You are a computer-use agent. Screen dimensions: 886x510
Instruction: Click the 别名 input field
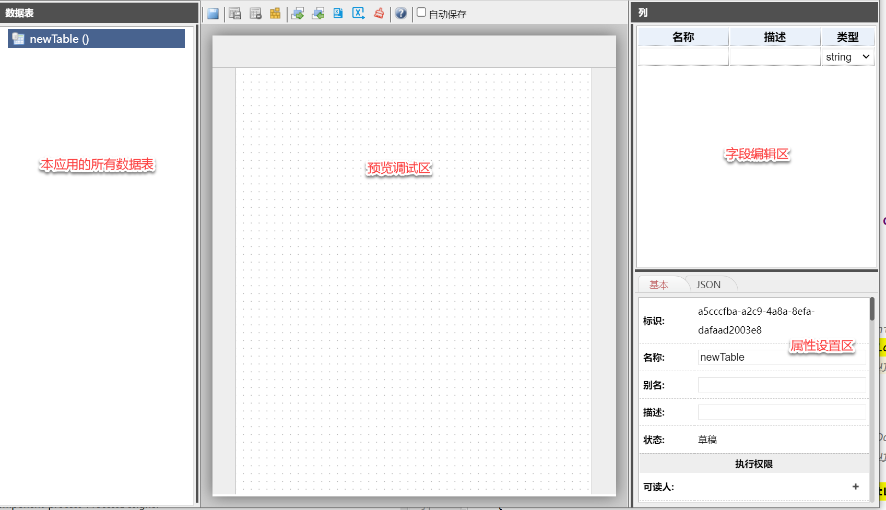coord(781,385)
